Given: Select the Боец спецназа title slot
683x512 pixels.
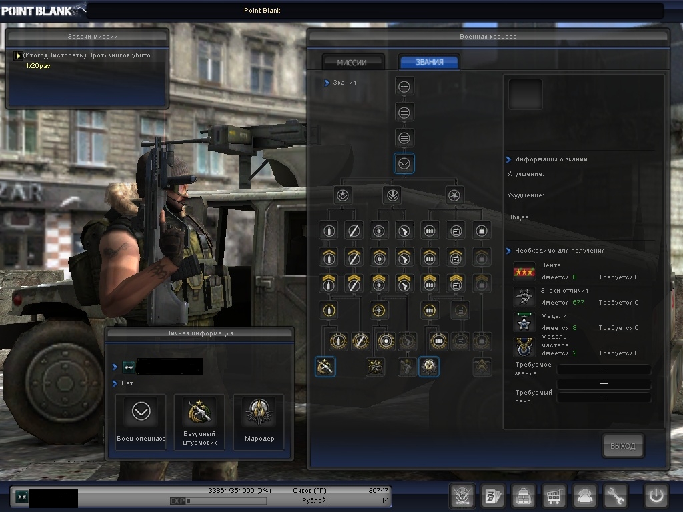Looking at the screenshot, I should coord(141,421).
